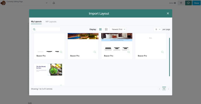
Task: Open the add content plus button
Action: click(x=181, y=3)
